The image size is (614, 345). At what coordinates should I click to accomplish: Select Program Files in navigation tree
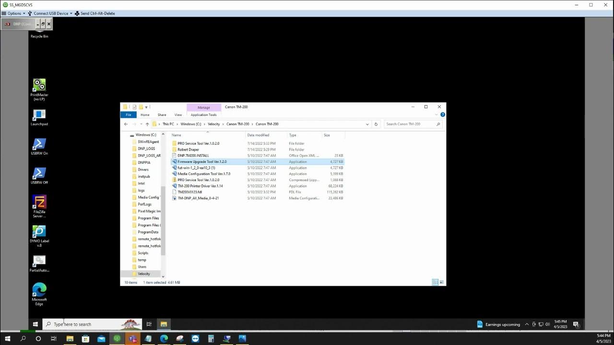[148, 218]
